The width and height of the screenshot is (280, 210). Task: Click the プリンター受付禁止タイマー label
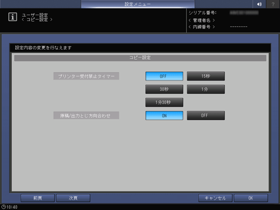(86, 76)
